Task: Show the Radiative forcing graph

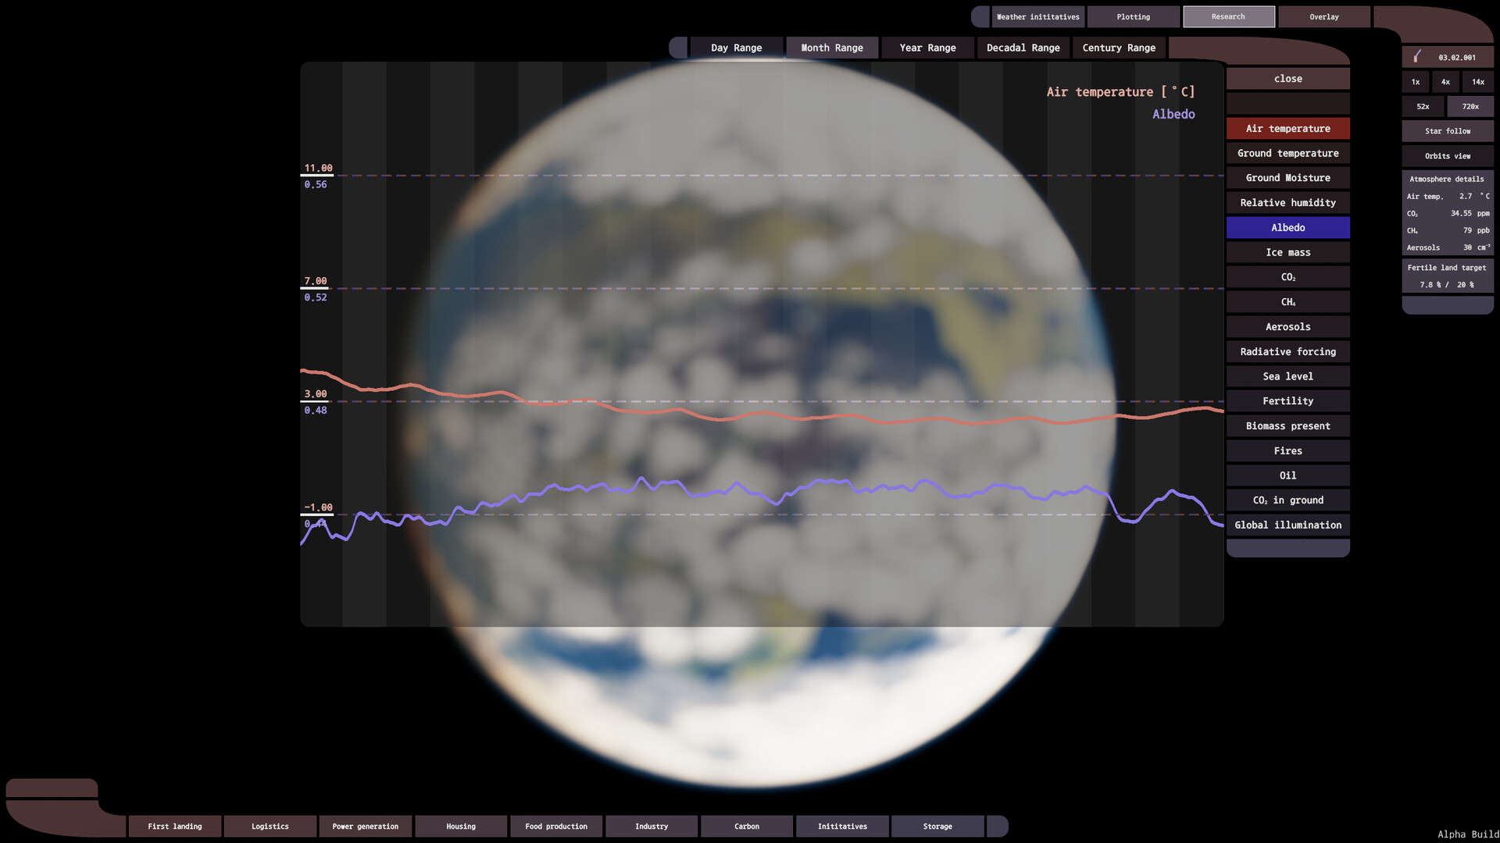Action: point(1287,351)
